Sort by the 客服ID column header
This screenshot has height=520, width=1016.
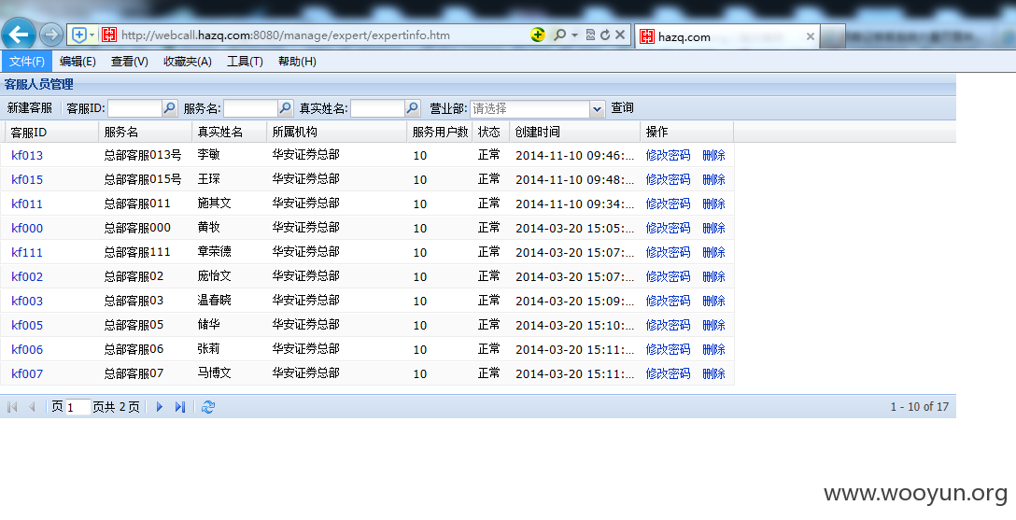pyautogui.click(x=51, y=133)
